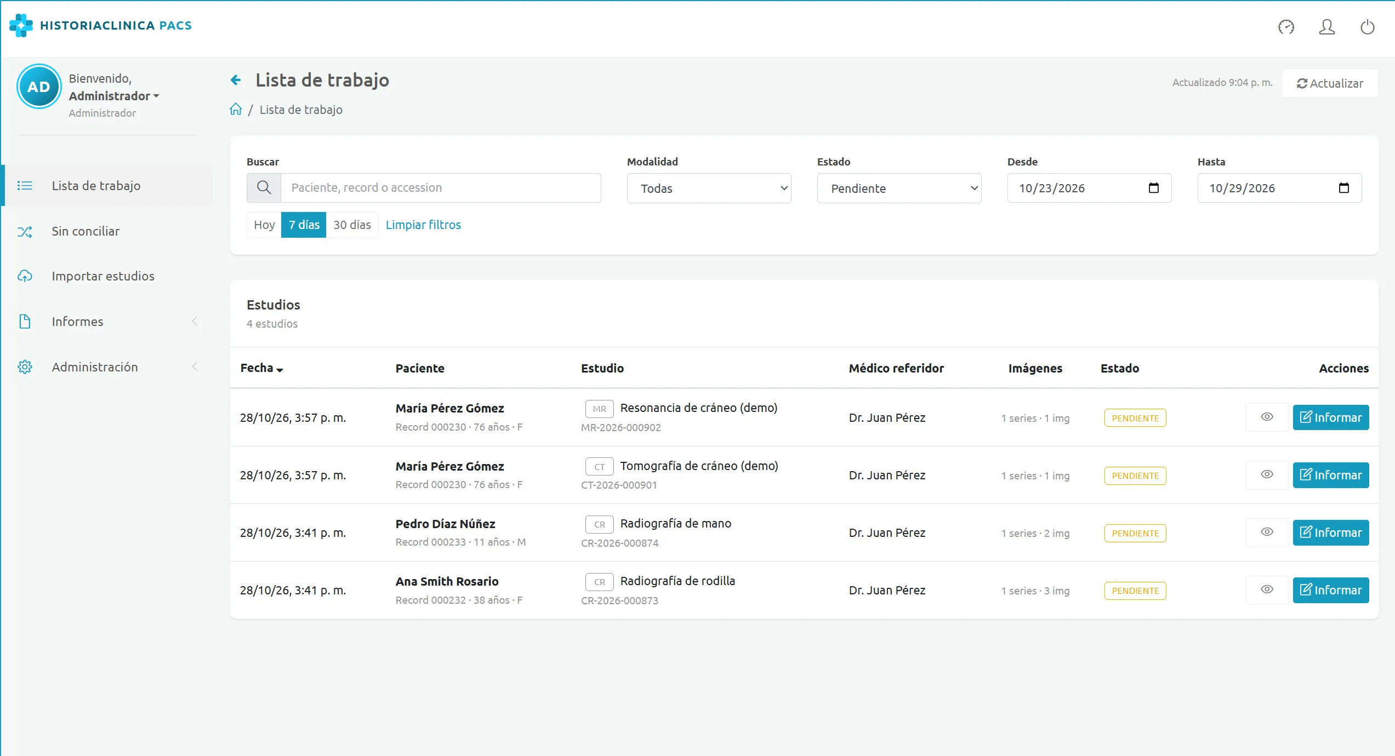
Task: Open Importar estudios in sidebar
Action: pos(106,276)
